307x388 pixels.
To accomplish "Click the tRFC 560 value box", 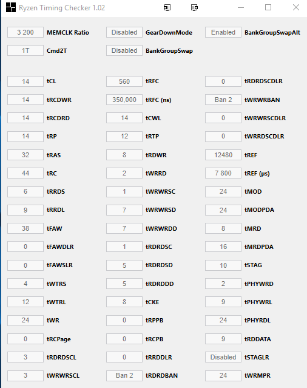I will click(x=124, y=81).
